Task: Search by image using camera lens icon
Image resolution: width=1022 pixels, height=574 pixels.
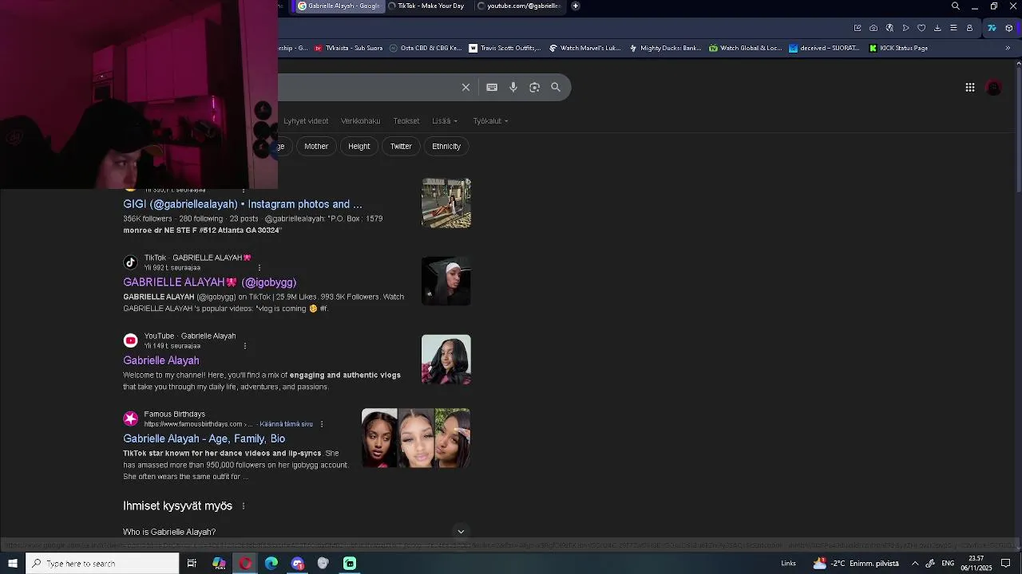Action: 534,88
